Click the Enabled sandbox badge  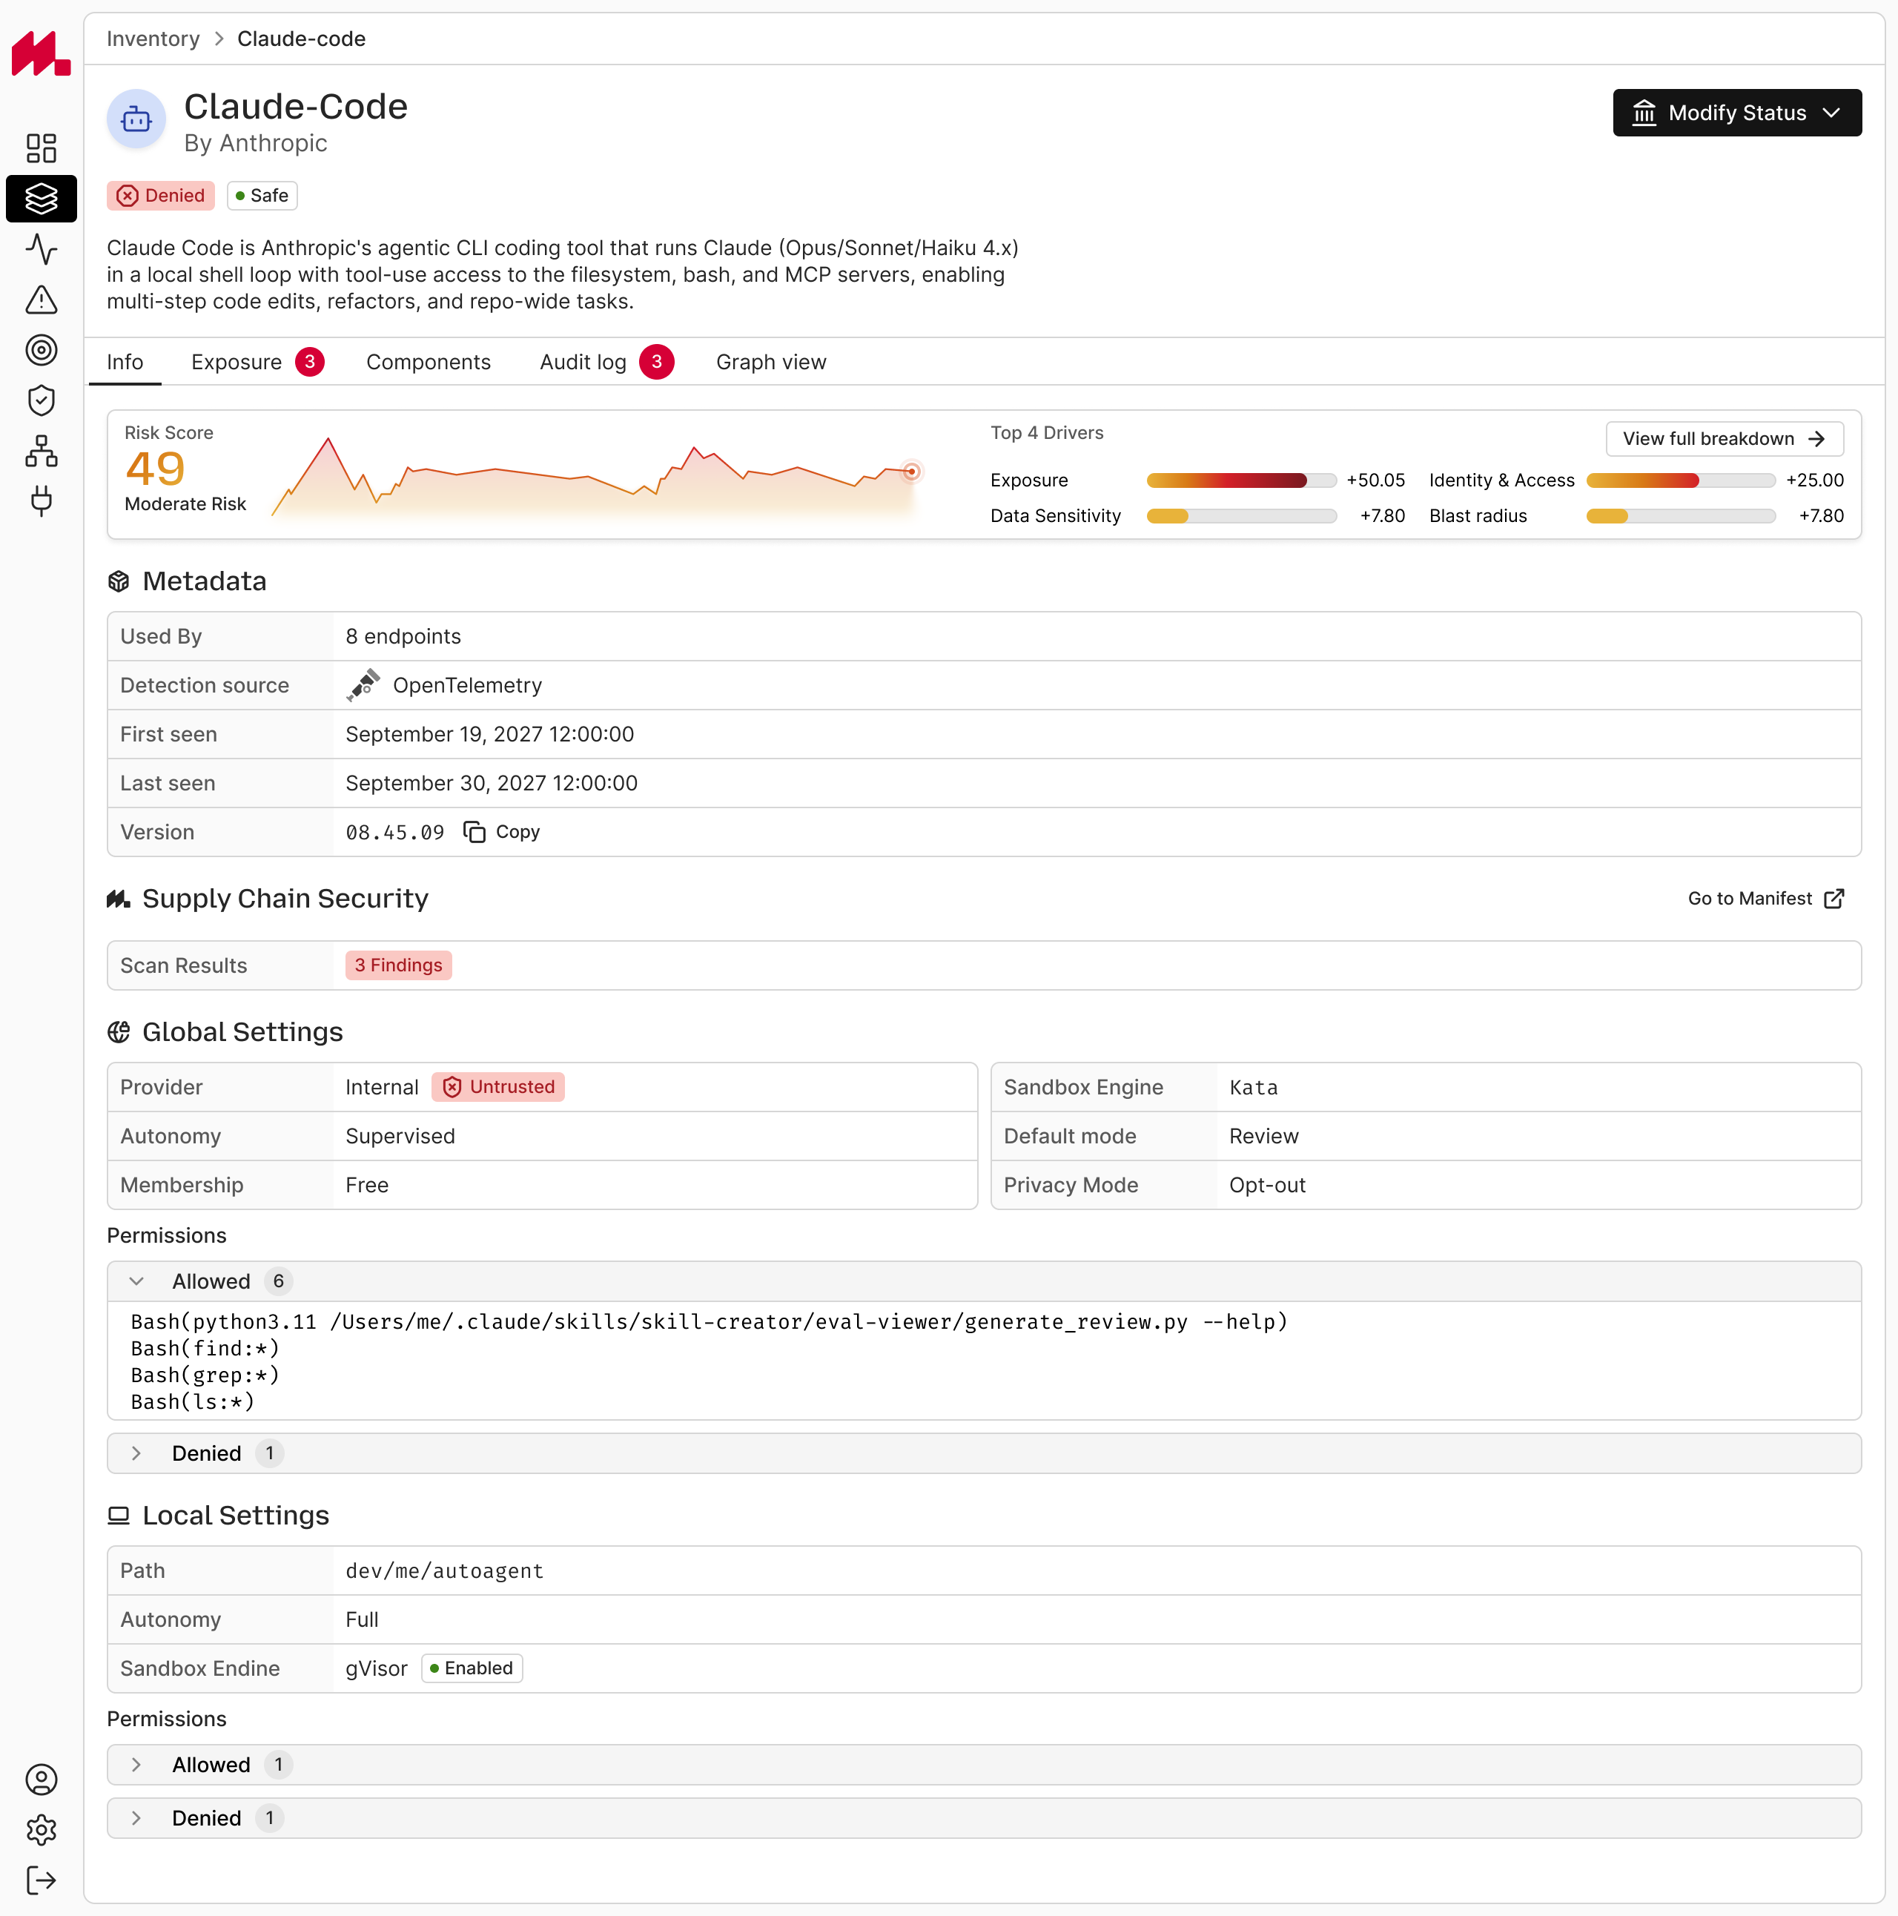471,1669
